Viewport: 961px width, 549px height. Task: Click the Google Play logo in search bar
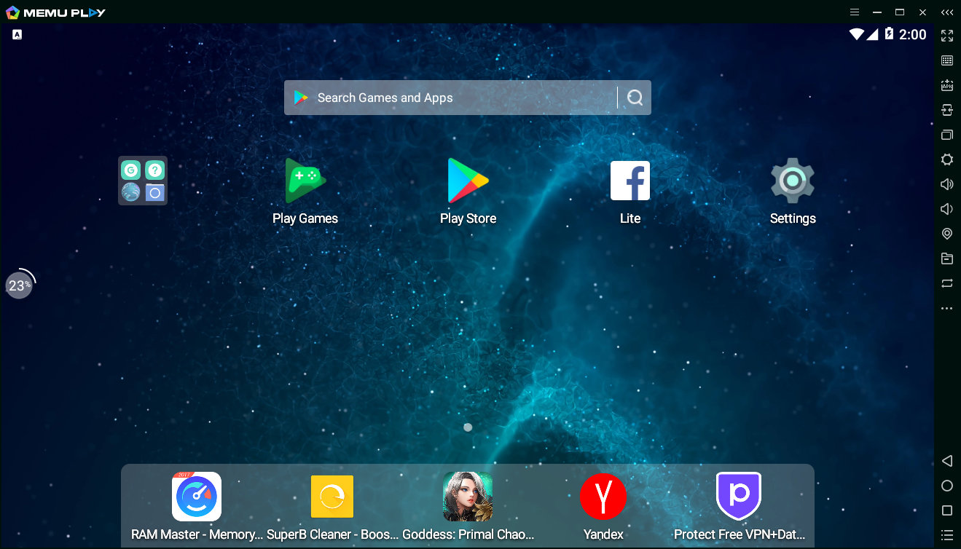[x=300, y=98]
